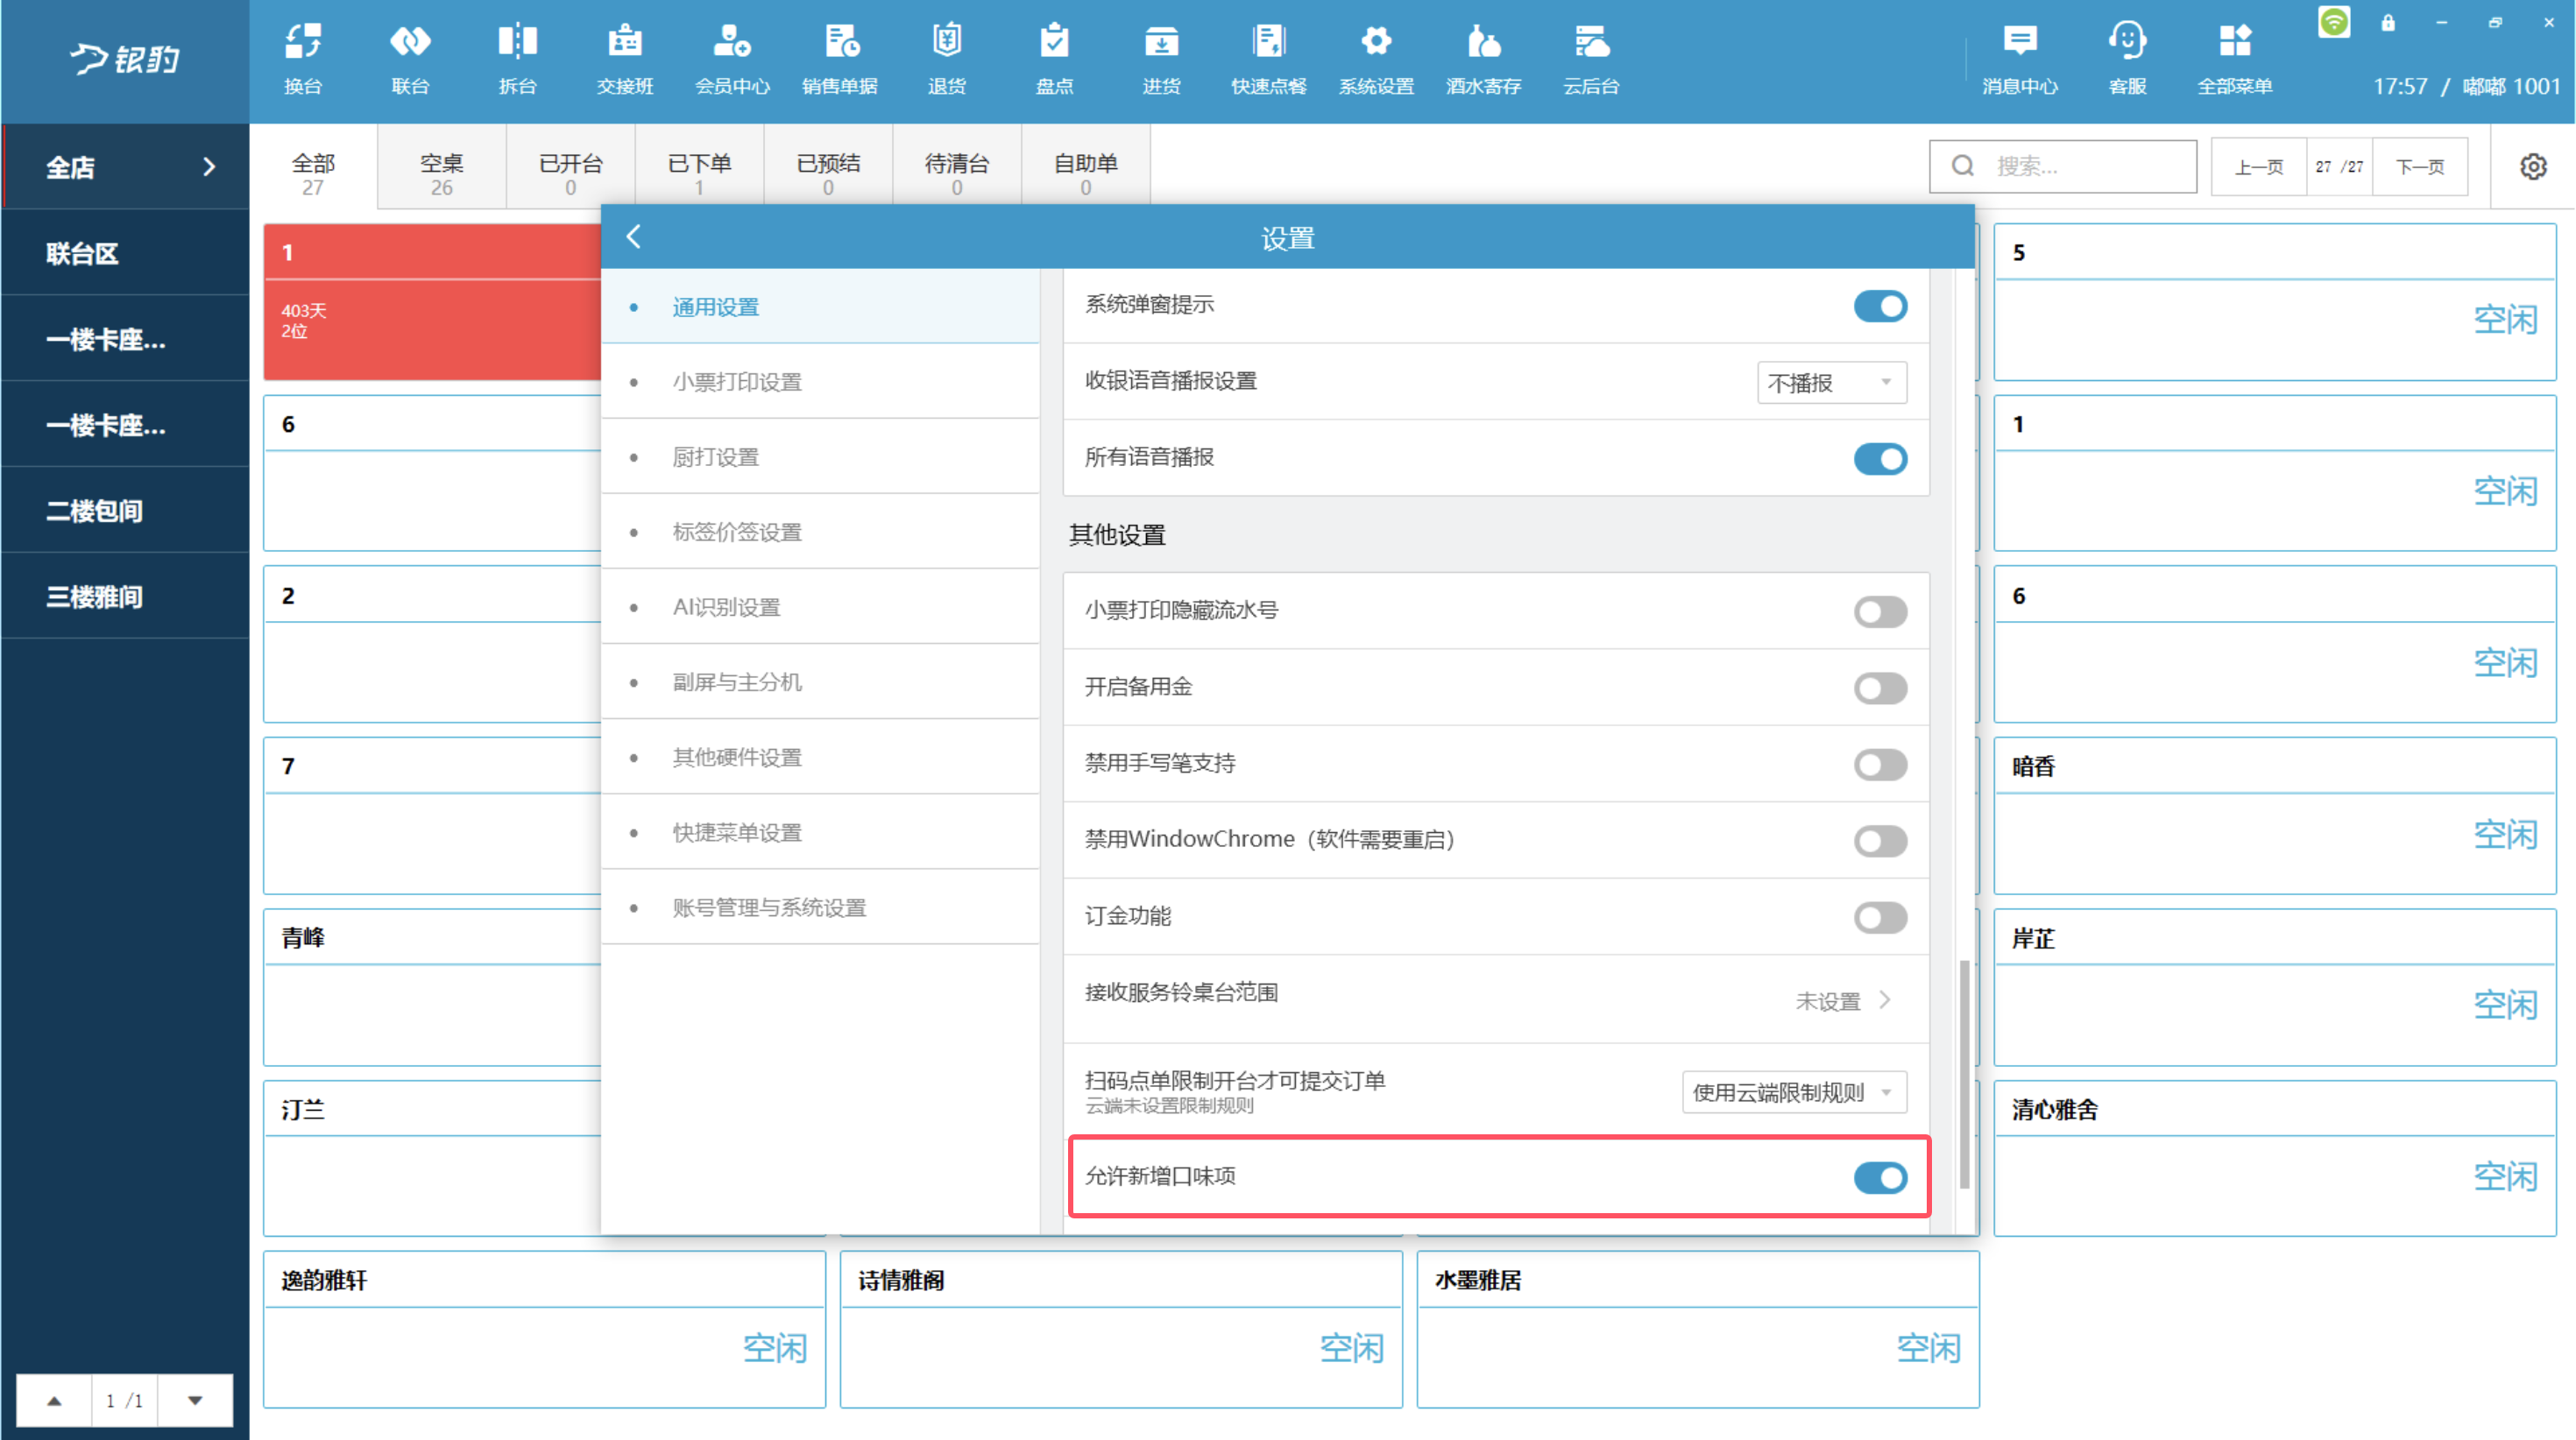Enable the 开启备用金 switch
The width and height of the screenshot is (2576, 1440).
pos(1879,688)
